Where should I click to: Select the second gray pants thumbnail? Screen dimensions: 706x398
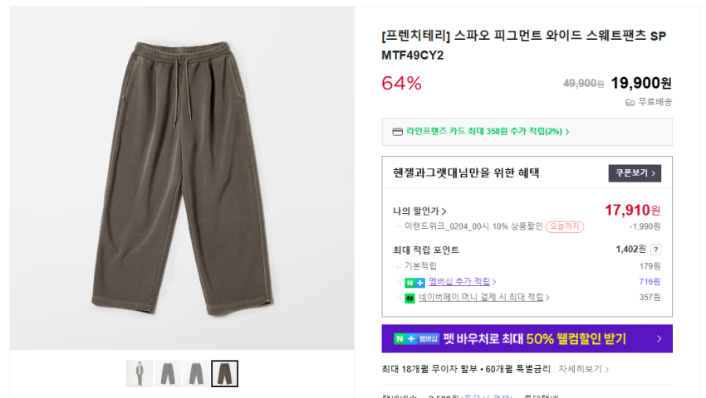click(x=168, y=374)
